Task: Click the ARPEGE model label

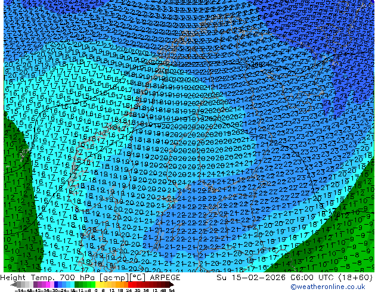Action: pyautogui.click(x=165, y=278)
